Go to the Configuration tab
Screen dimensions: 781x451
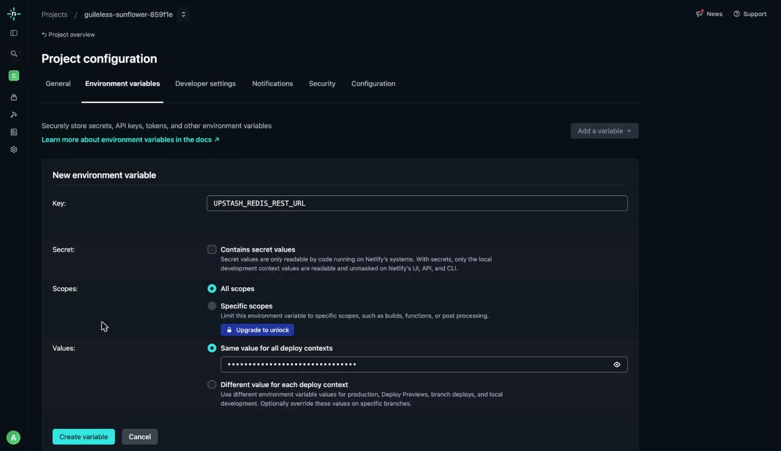(373, 84)
